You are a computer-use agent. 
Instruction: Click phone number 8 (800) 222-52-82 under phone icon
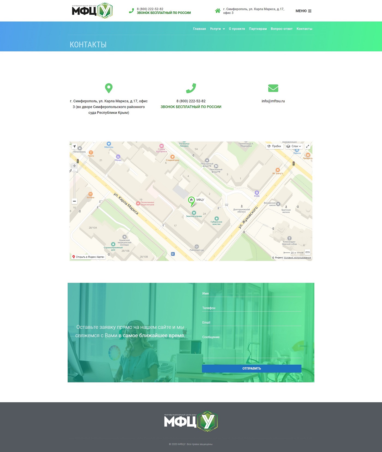pyautogui.click(x=191, y=101)
